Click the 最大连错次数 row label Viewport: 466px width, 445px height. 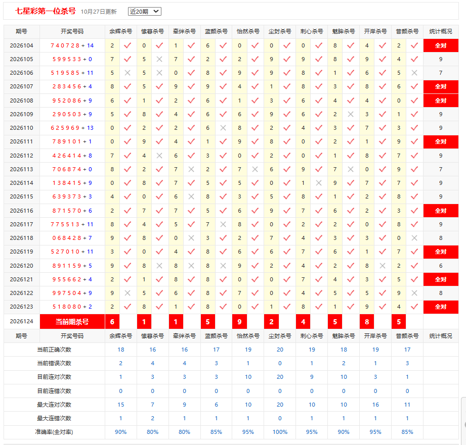[54, 418]
